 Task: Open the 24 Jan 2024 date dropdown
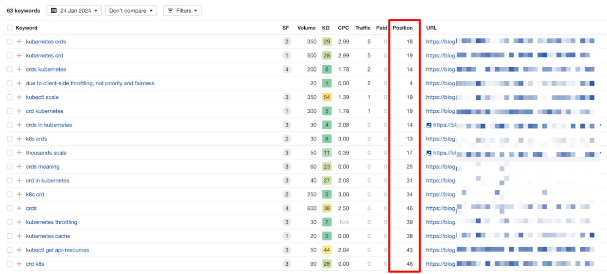[74, 11]
